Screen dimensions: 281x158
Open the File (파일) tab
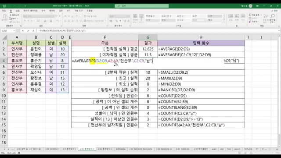tap(4, 11)
